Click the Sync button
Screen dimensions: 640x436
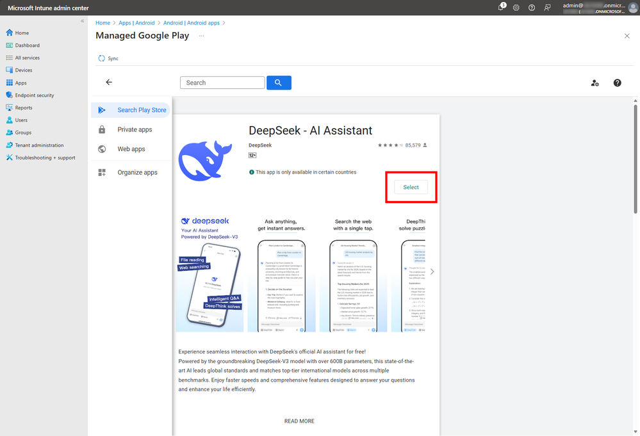click(108, 58)
